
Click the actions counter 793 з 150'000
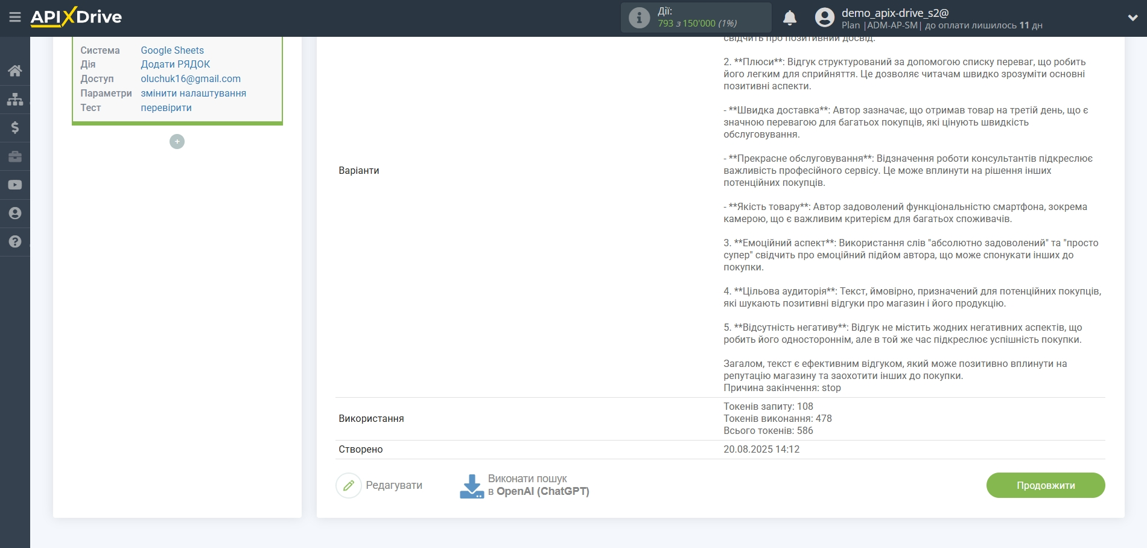click(x=697, y=24)
